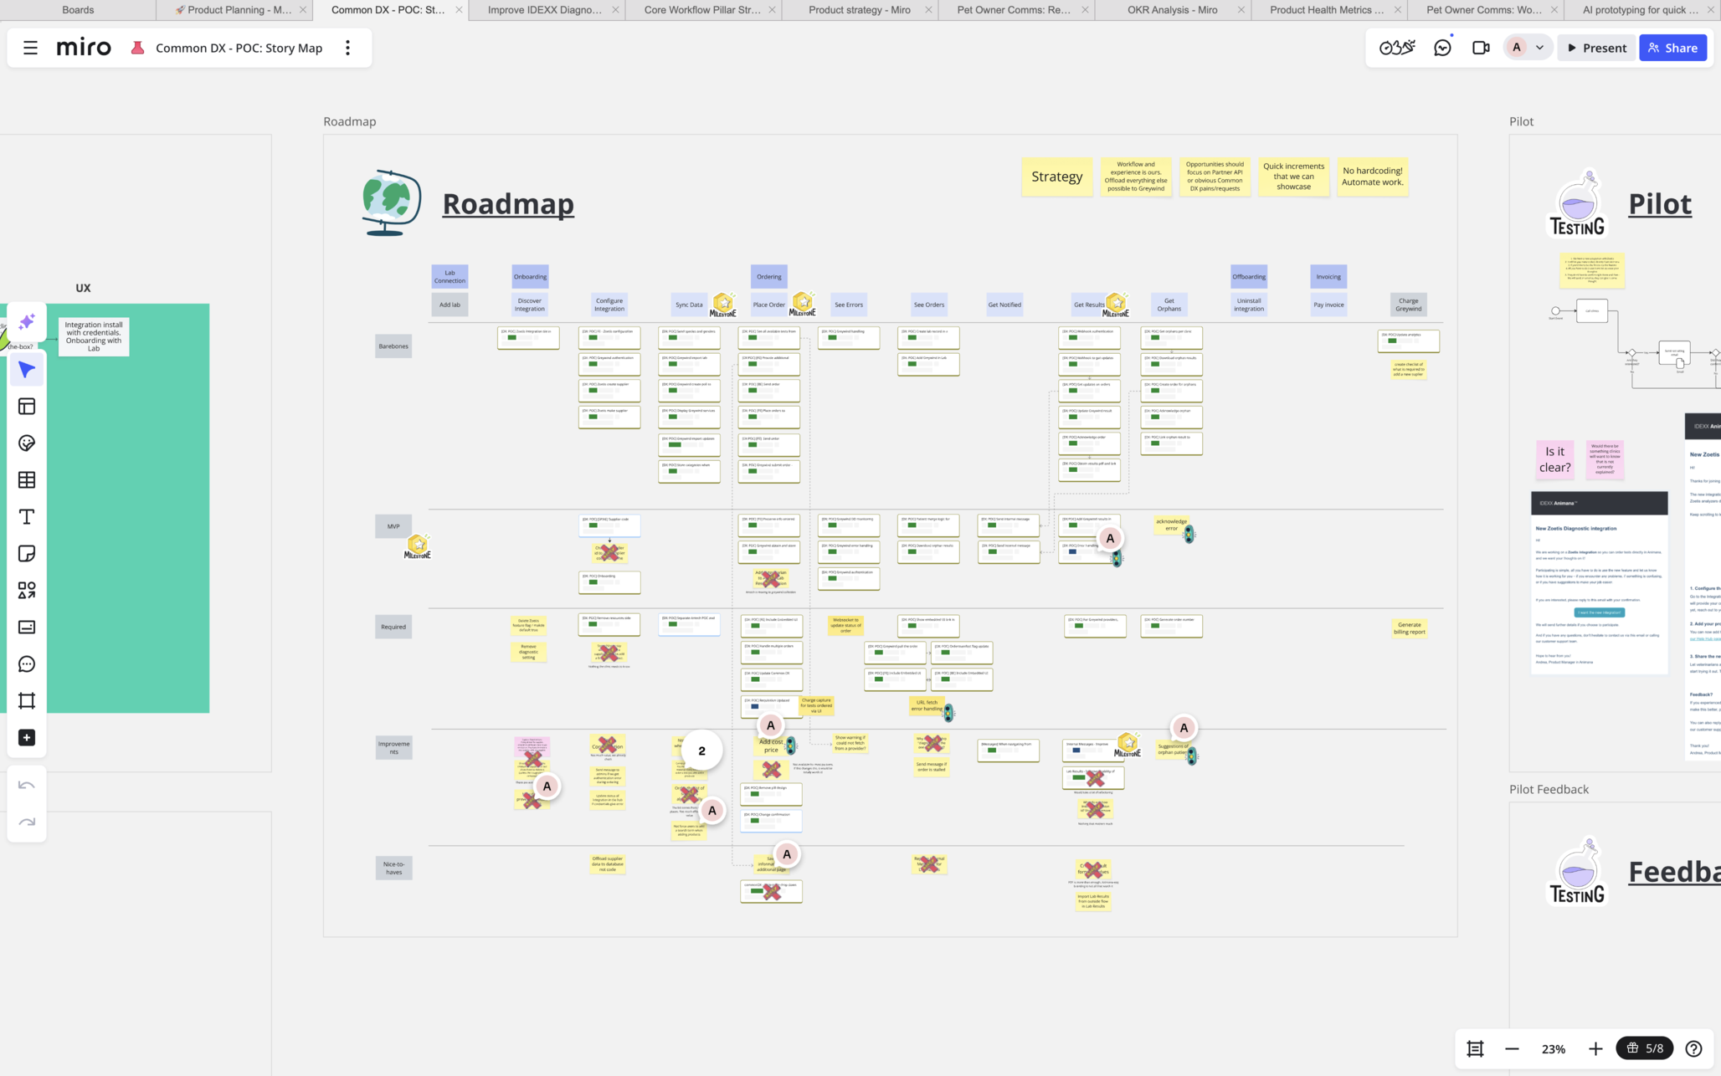Viewport: 1721px width, 1076px height.
Task: Open the Miro AI sparkle tool
Action: (x=27, y=322)
